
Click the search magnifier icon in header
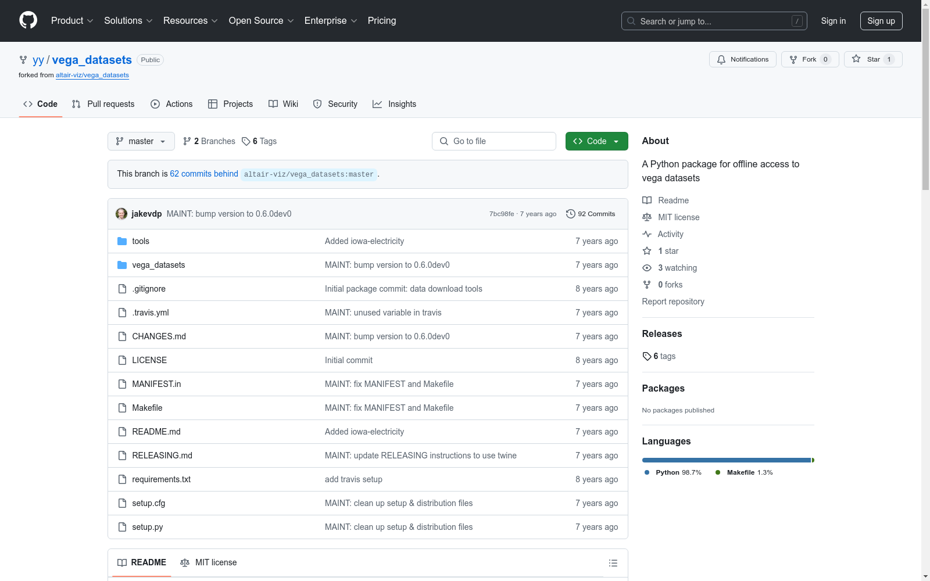[631, 21]
